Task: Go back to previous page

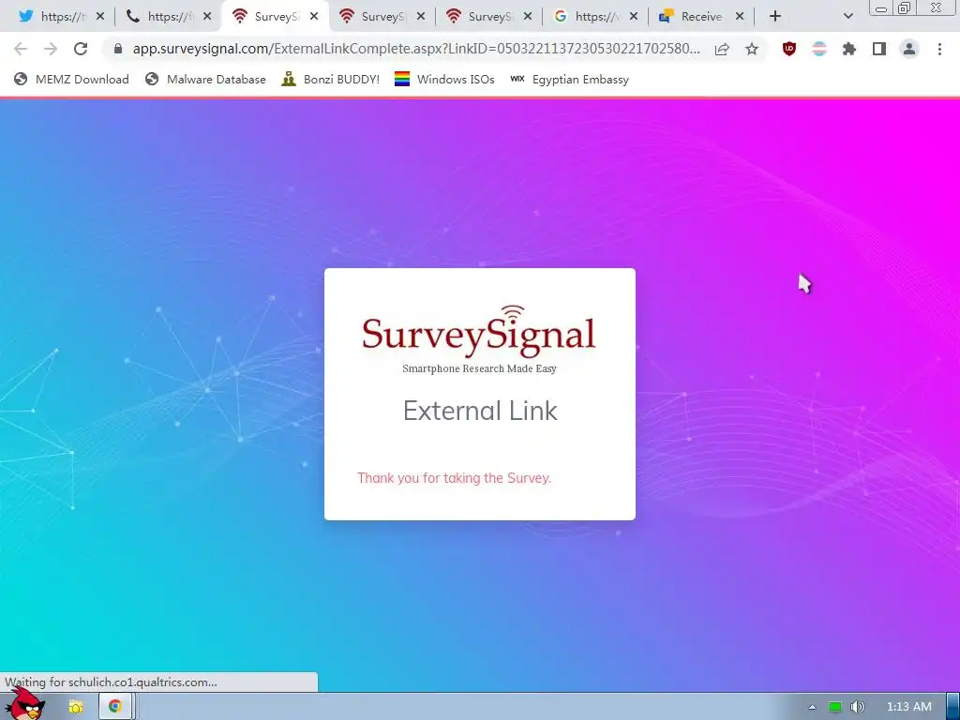Action: tap(21, 49)
